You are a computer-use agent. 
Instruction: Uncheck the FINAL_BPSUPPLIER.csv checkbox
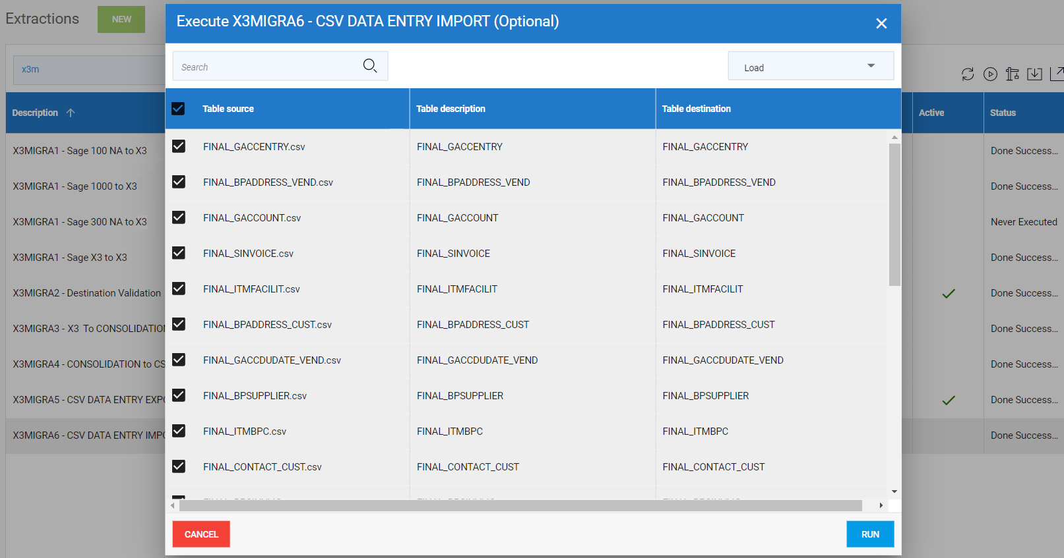tap(179, 395)
